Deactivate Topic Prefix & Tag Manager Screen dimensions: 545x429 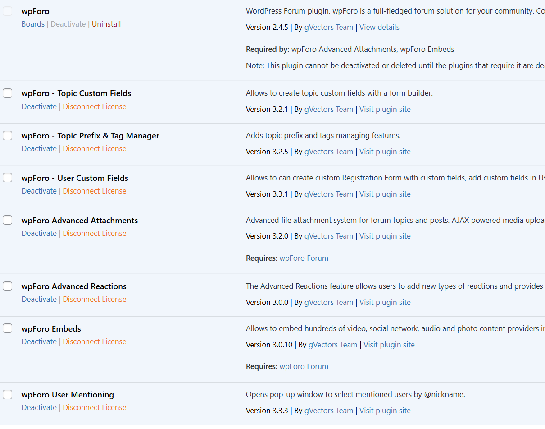(39, 148)
